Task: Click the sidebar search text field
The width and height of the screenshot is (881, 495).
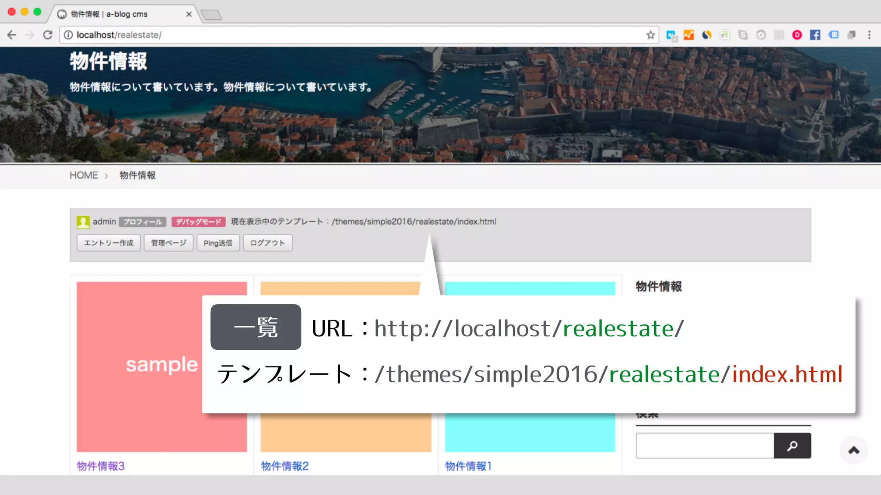Action: click(705, 446)
